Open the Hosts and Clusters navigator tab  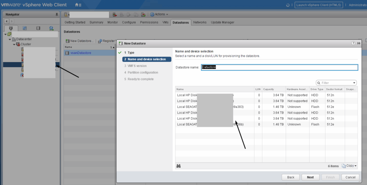tap(11, 28)
